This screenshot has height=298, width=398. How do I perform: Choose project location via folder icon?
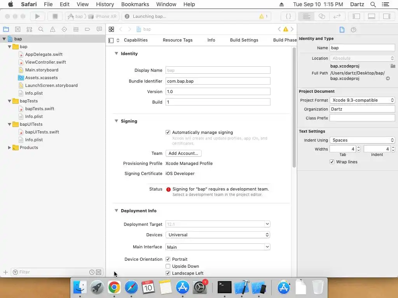[x=393, y=66]
